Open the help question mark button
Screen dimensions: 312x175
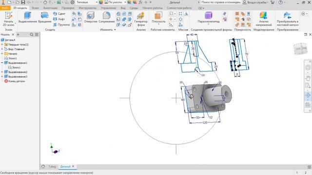281,2
